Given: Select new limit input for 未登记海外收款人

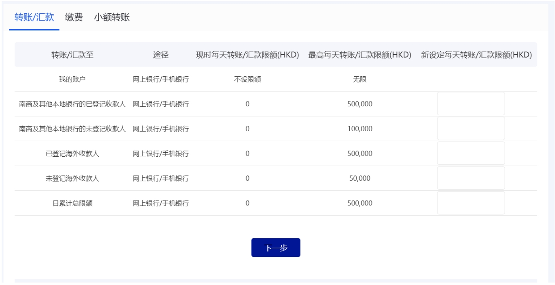Looking at the screenshot, I should (470, 178).
